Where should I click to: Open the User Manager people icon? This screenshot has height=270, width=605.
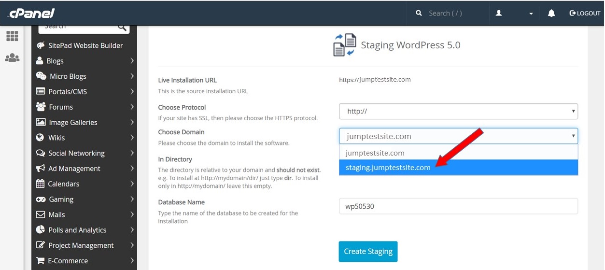12,58
